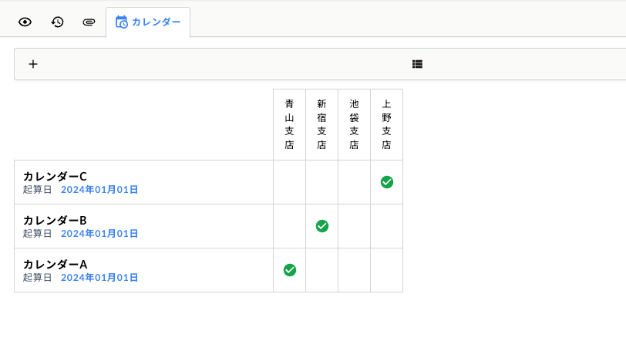Click the カレンダーB row title
This screenshot has width=626, height=348.
(55, 220)
